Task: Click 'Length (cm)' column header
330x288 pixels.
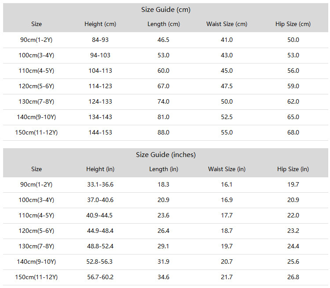Action: [164, 24]
